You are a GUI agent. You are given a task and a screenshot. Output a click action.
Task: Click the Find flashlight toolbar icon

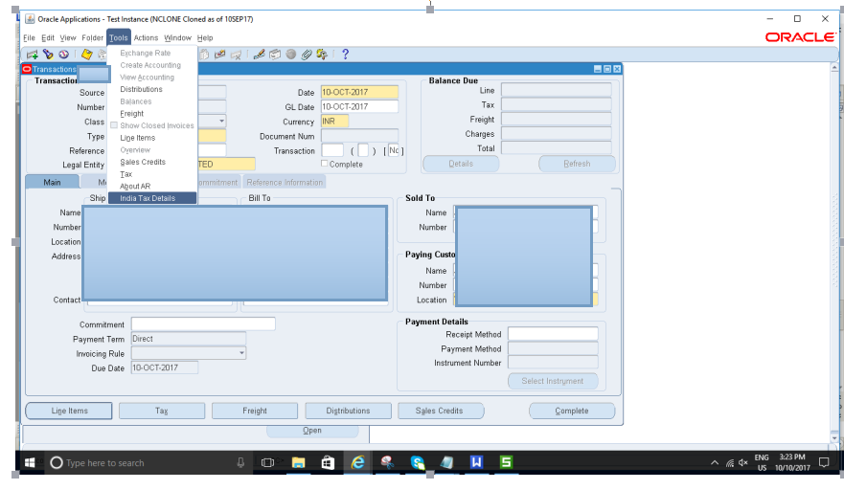(49, 55)
